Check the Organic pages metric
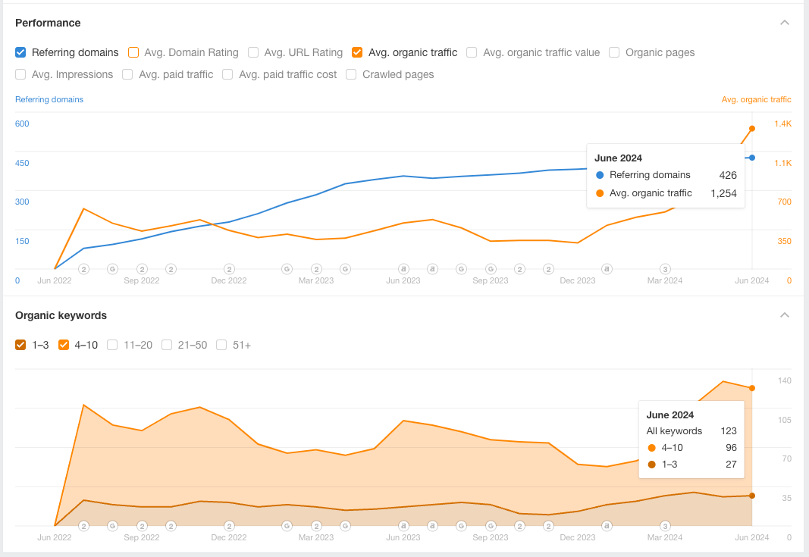 pos(614,52)
